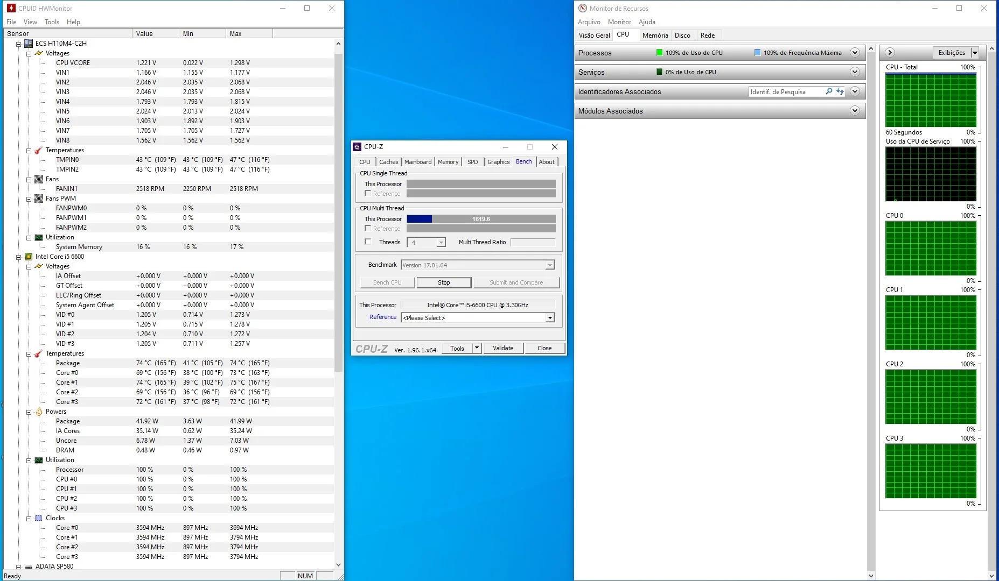Click the Exibições button
This screenshot has height=581, width=999.
point(952,53)
